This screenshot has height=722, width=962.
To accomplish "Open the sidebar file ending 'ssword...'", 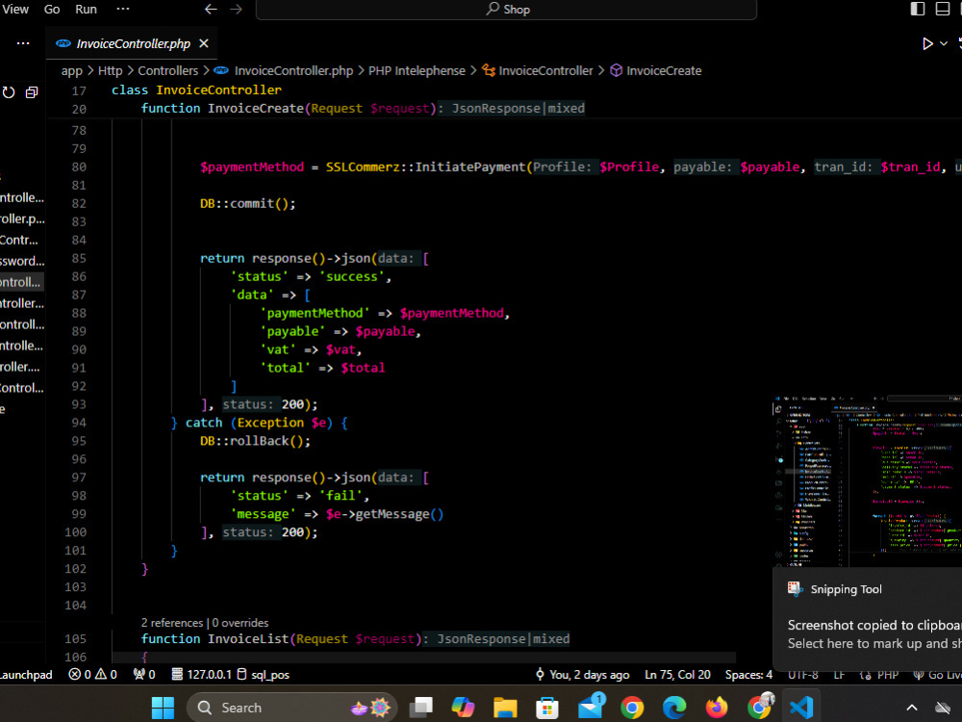I will point(22,261).
